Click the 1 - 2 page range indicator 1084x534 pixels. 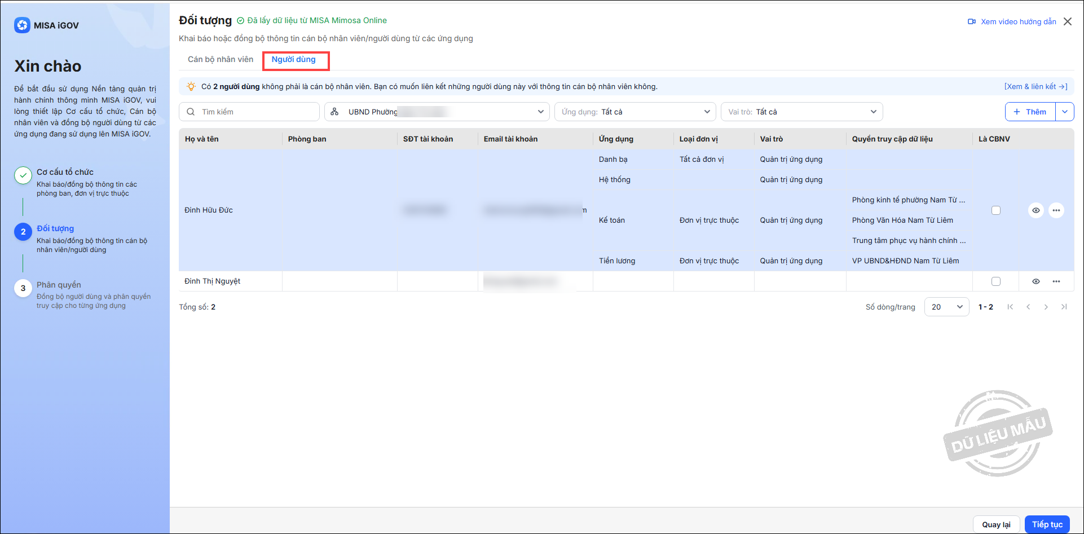pos(986,307)
